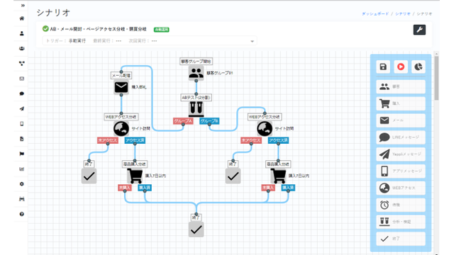454x255 pixels.
Task: Open the home icon in the sidebar
Action: pos(22,18)
